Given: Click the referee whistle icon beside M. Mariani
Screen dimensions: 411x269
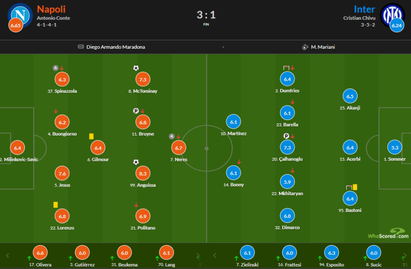Looking at the screenshot, I should (305, 47).
